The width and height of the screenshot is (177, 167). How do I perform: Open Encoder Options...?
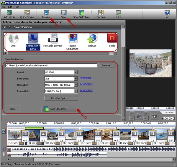pos(61,98)
